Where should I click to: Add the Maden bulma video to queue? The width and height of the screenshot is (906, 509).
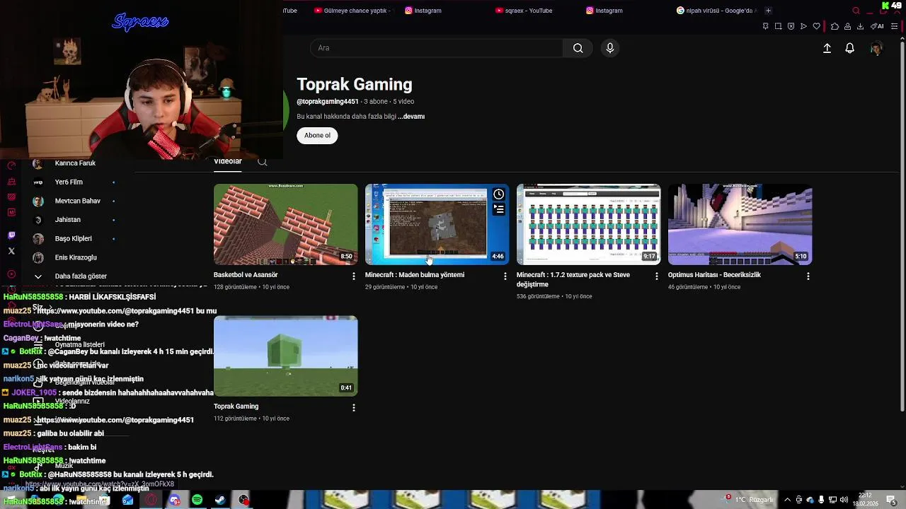499,209
